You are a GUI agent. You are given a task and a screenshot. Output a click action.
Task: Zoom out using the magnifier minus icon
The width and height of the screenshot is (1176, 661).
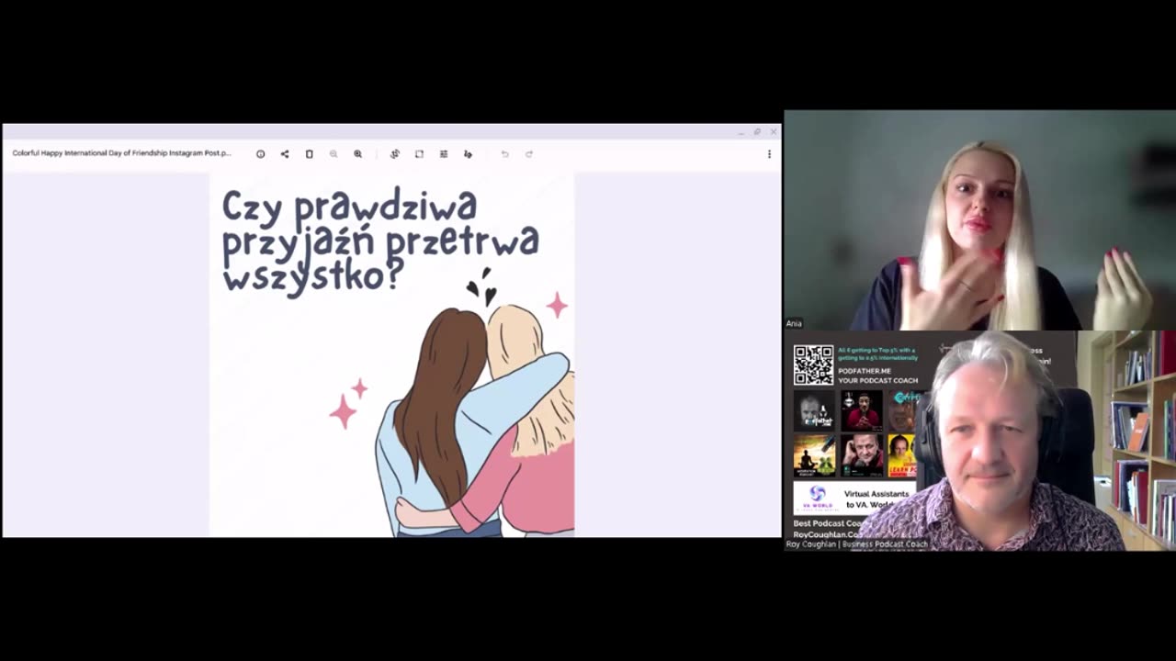334,154
